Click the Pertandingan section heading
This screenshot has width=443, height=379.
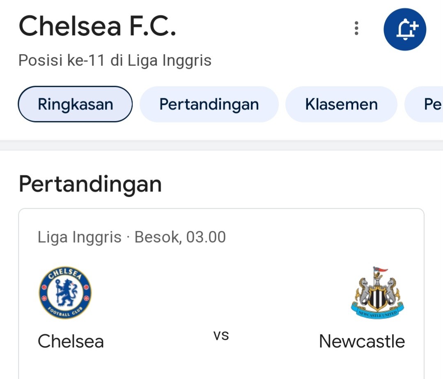pos(90,184)
